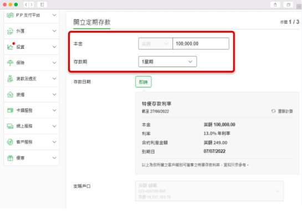Viewport: 302px width, 220px height.
Task: Click the principal amount field 100,000.00
Action: tap(201, 44)
